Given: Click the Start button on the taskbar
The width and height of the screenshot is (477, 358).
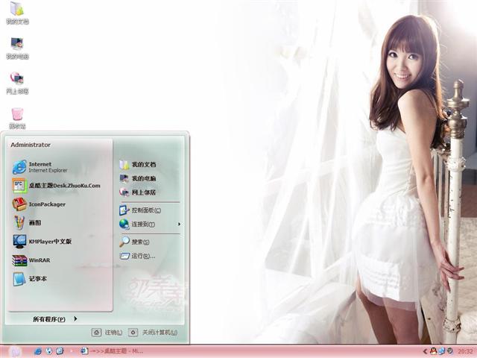Looking at the screenshot, I should tap(15, 351).
